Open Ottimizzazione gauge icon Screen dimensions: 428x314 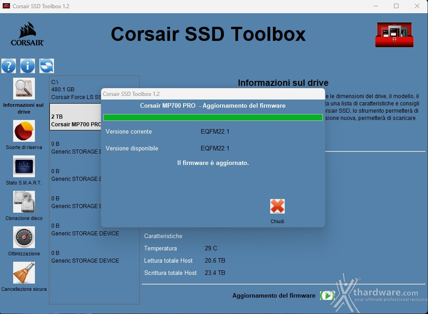pos(24,237)
